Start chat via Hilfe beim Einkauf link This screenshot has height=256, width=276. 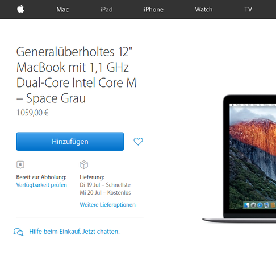[74, 232]
